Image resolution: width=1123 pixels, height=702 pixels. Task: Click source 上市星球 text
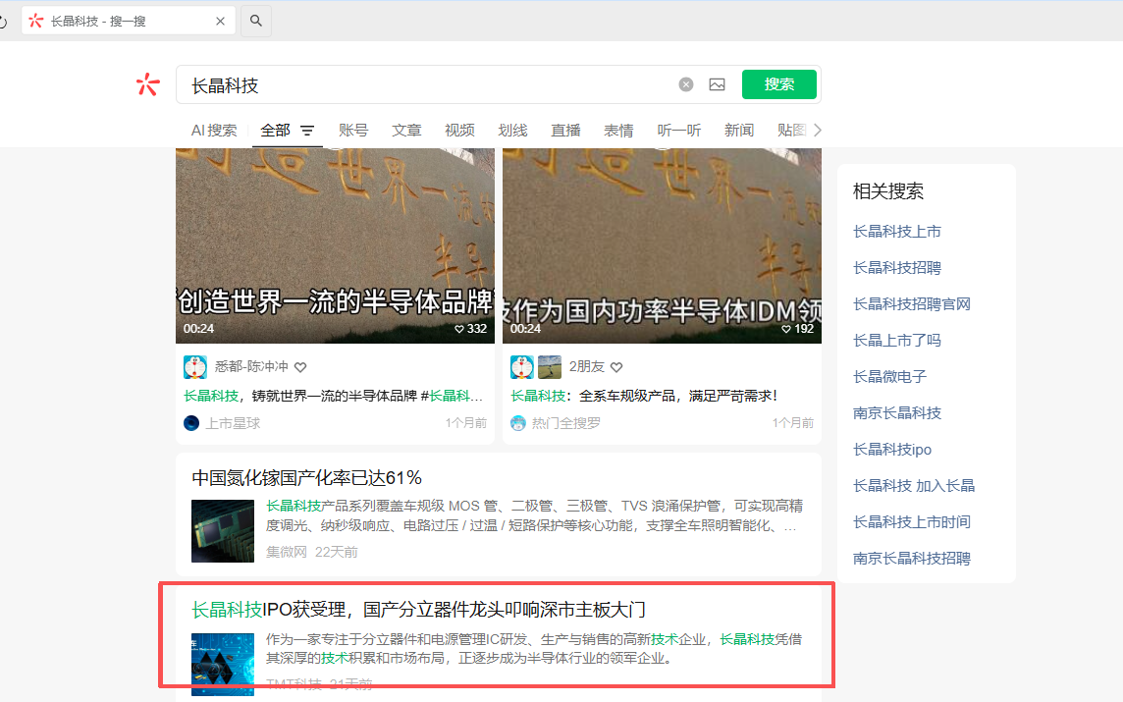tap(233, 423)
